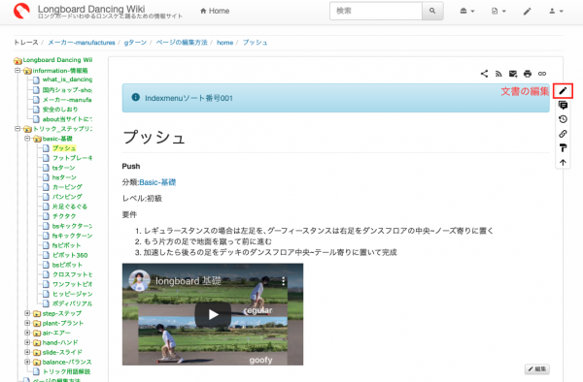Open bsピボット page in tree
Viewport: 583px width, 382px height.
pos(67,265)
